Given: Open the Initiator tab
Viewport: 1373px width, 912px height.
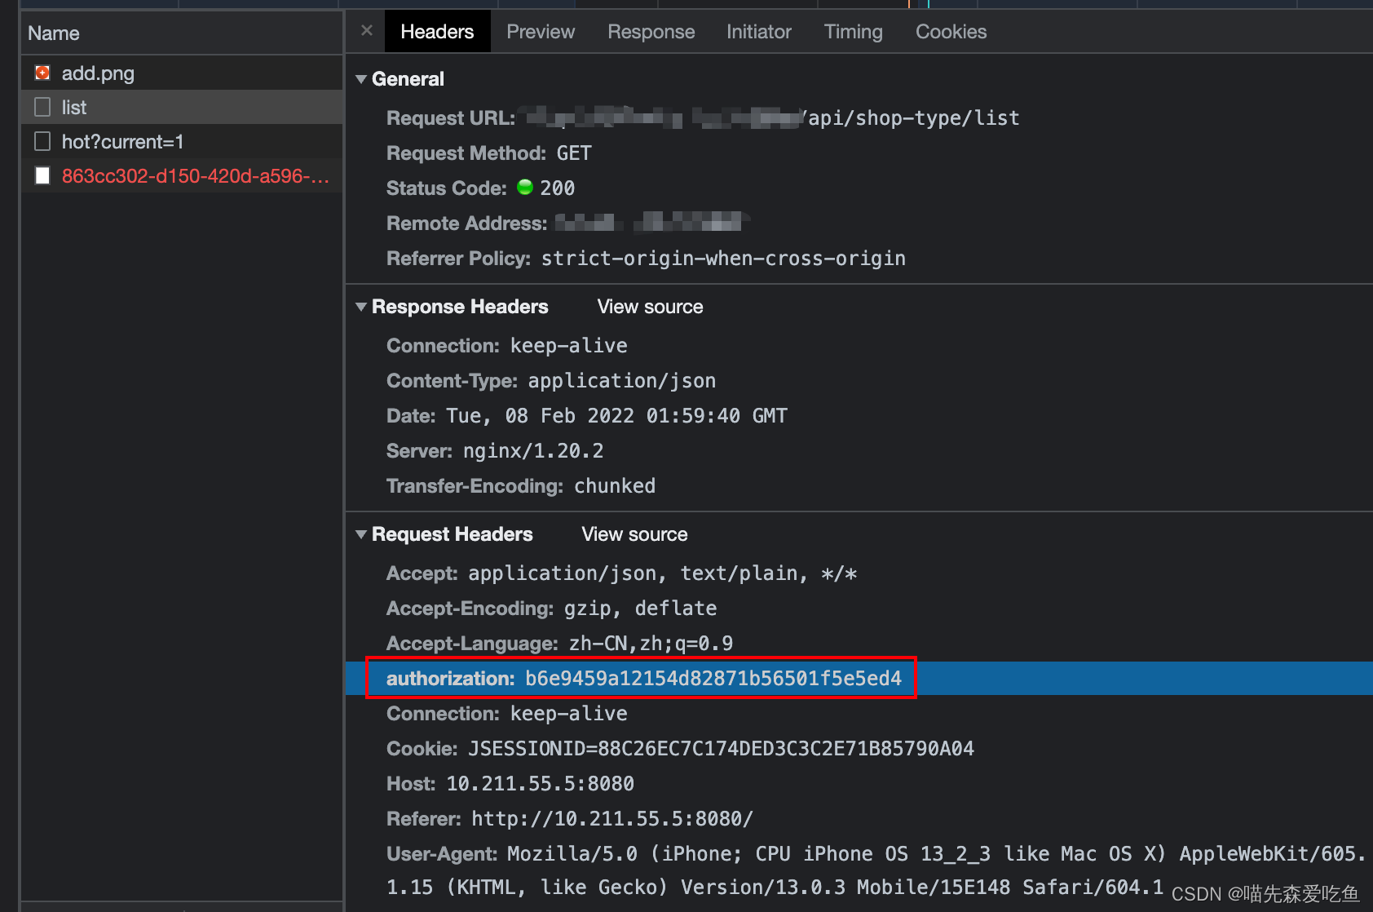Looking at the screenshot, I should coord(759,32).
